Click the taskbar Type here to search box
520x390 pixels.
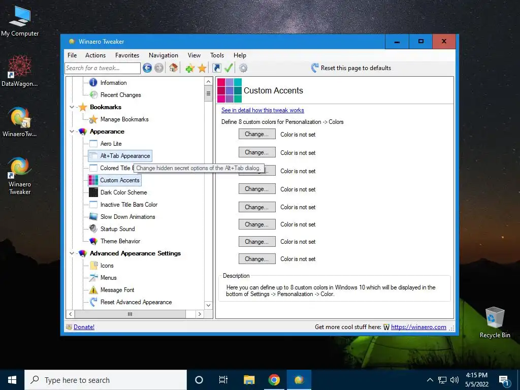(106, 380)
